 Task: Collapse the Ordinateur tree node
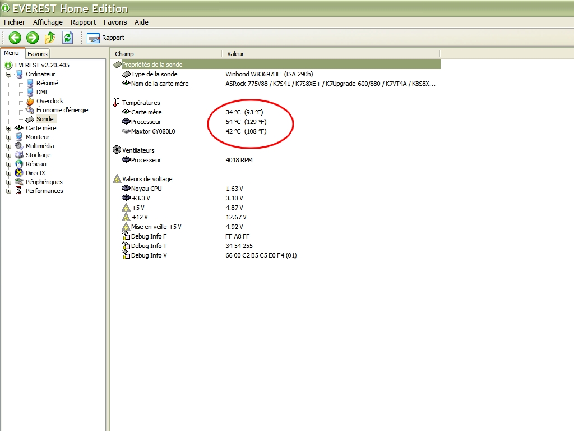coord(9,74)
